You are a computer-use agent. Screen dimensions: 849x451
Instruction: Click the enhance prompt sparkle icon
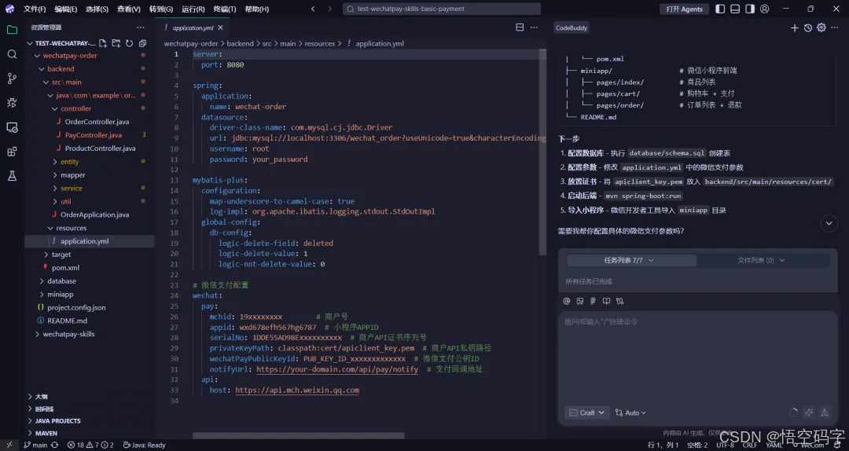[x=809, y=412]
